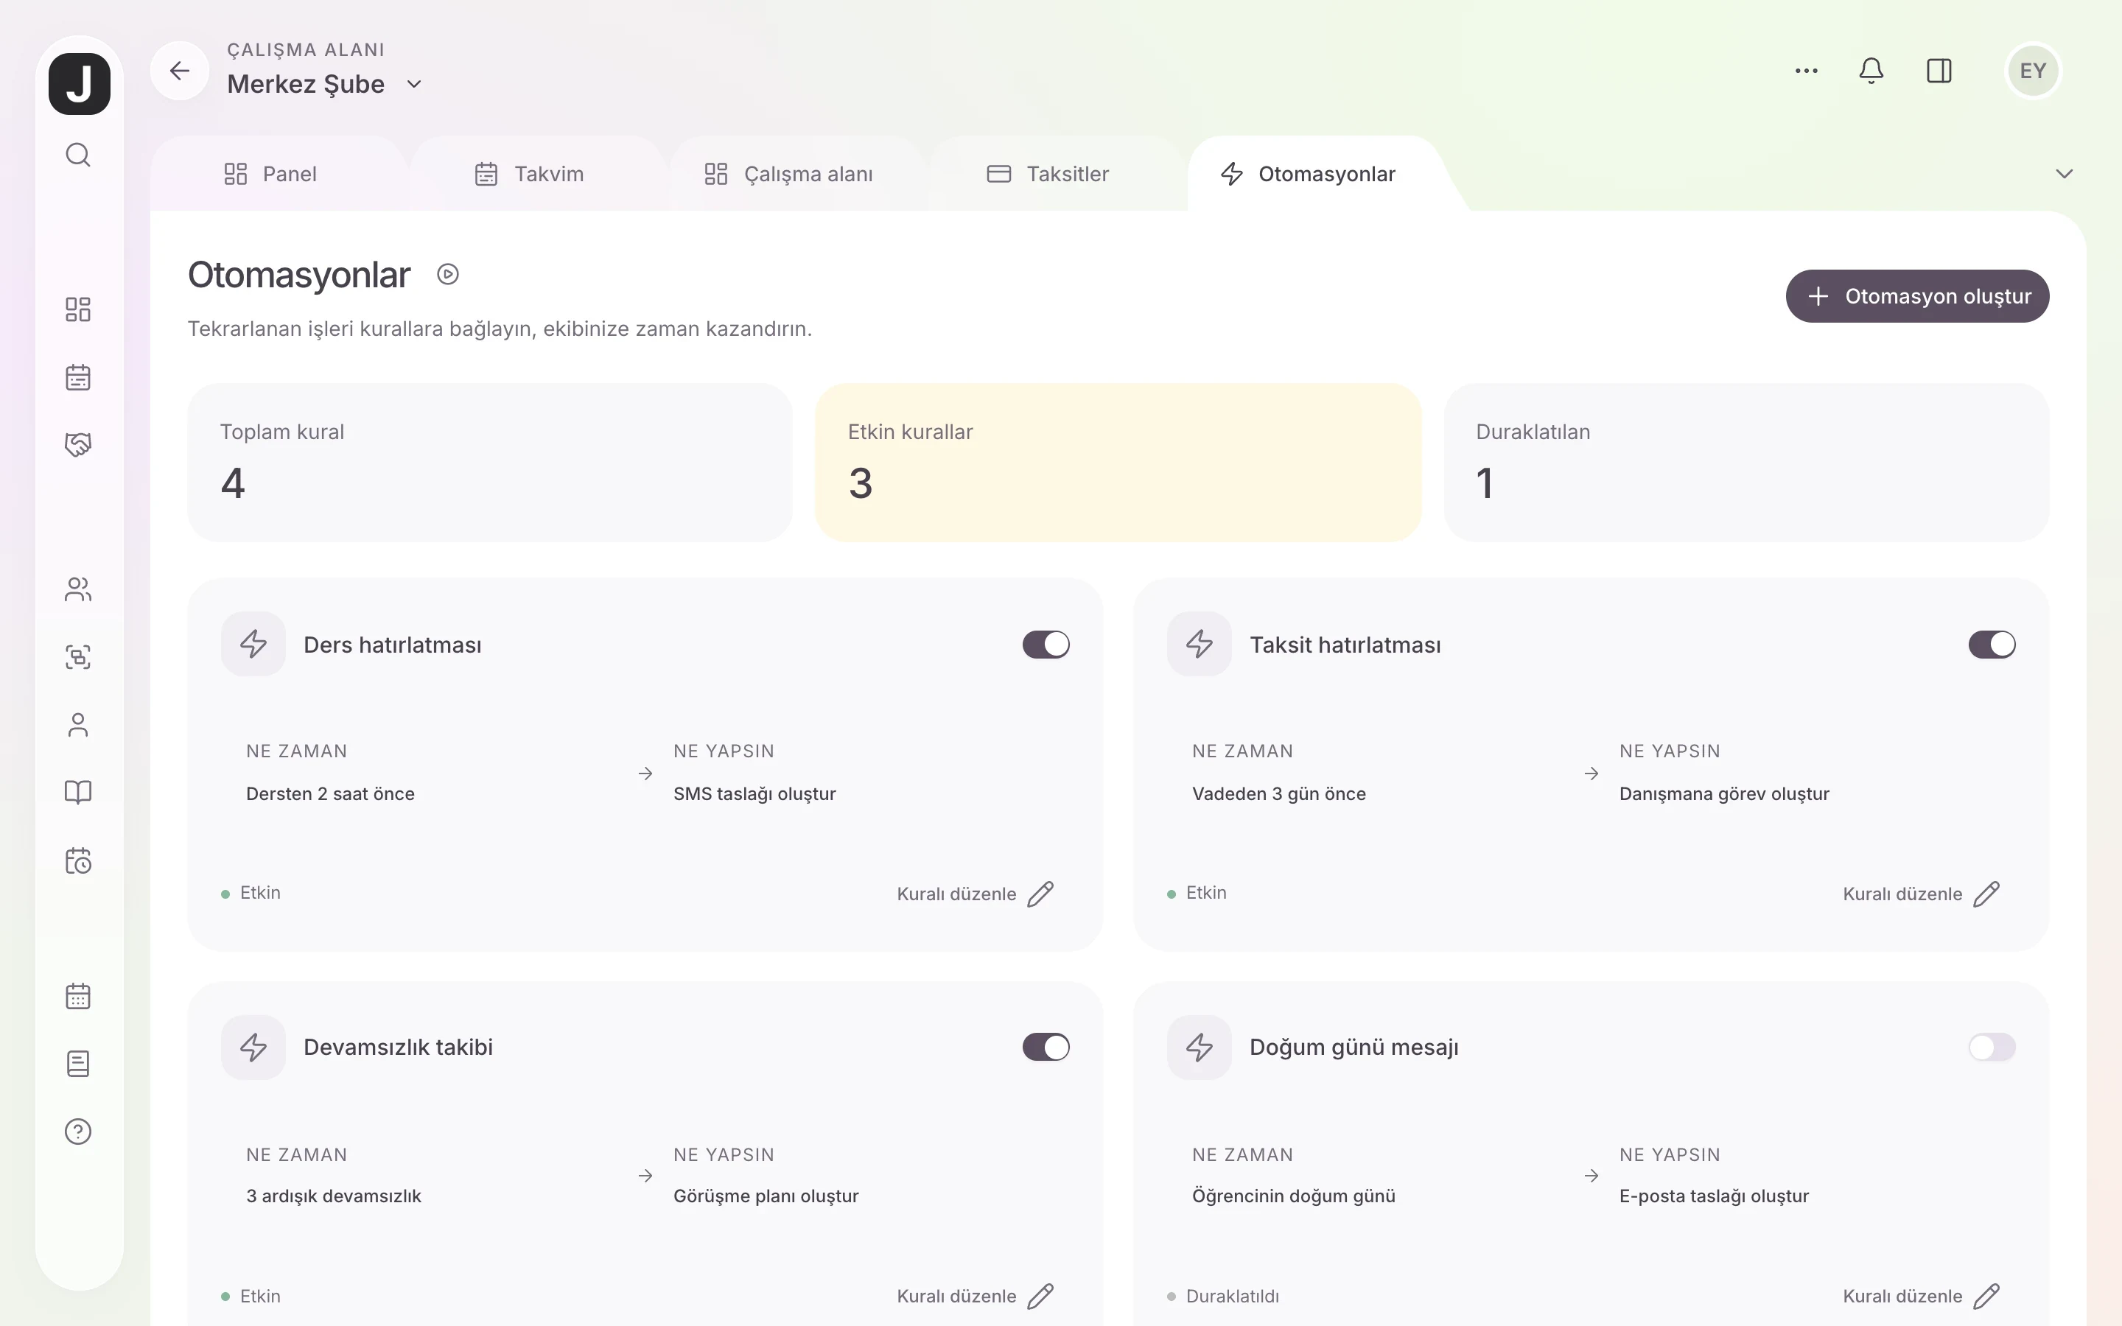Viewport: 2122px width, 1326px height.
Task: Click the 'Duraklatıldı' status label
Action: (1232, 1297)
